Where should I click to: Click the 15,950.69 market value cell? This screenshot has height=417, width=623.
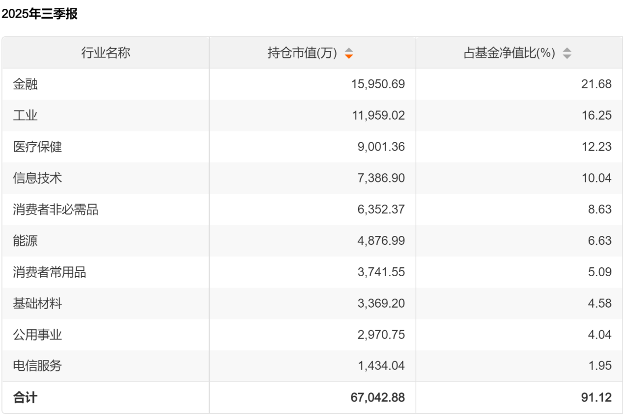(x=378, y=84)
